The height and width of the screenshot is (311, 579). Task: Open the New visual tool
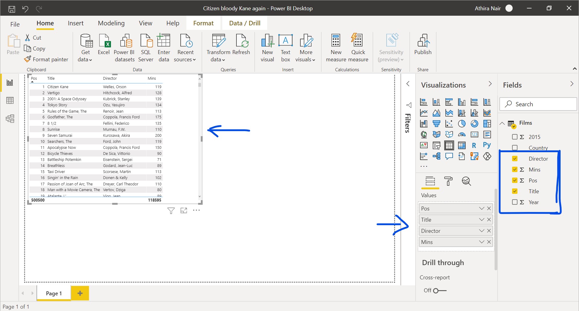tap(267, 47)
